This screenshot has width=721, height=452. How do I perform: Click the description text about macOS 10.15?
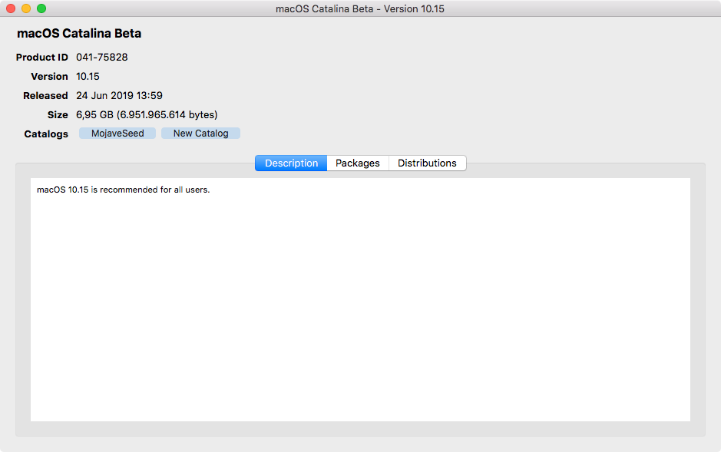click(x=123, y=190)
